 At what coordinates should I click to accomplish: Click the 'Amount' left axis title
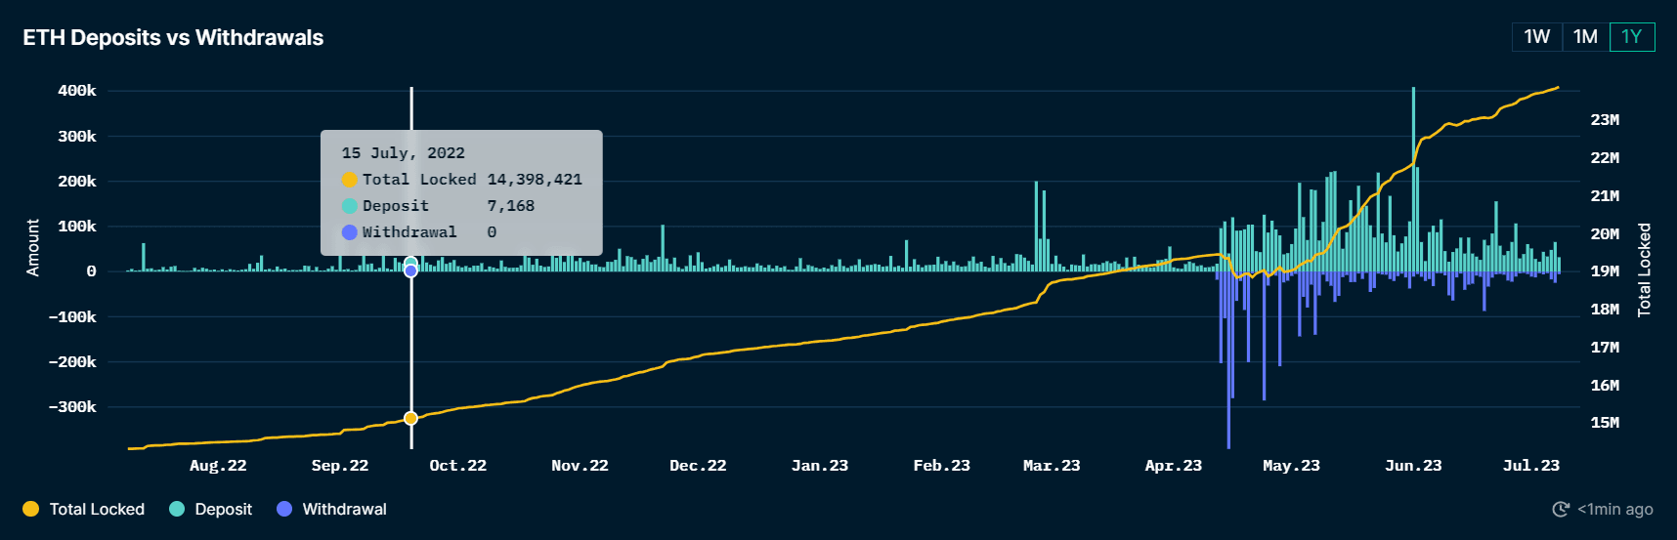(33, 248)
